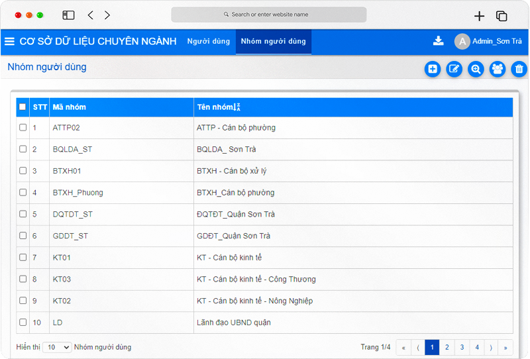Check the KT02 row checkbox
The width and height of the screenshot is (530, 359).
pos(23,301)
